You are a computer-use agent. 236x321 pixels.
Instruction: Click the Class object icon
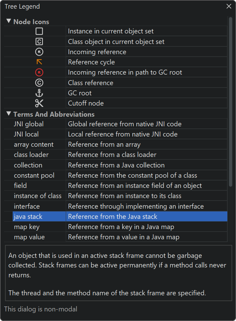click(x=39, y=41)
